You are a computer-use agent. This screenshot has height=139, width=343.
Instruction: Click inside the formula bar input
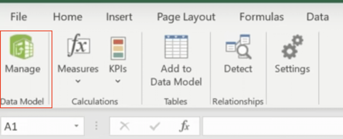click(x=272, y=127)
